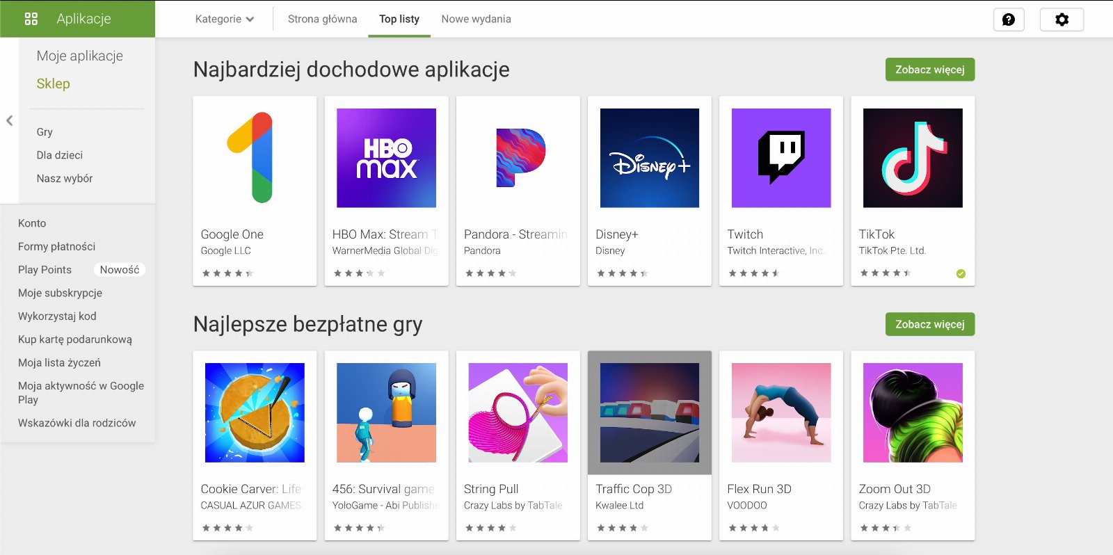The image size is (1113, 555).
Task: Click the CASUAL AZUR GAMES developer name
Action: tap(250, 506)
